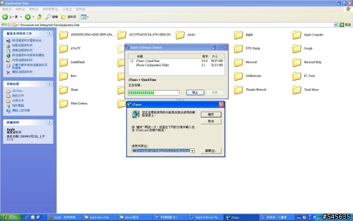Open the 工具 (Tools) menu
Image resolution: width=353 pixels, height=221 pixels.
[x=67, y=9]
